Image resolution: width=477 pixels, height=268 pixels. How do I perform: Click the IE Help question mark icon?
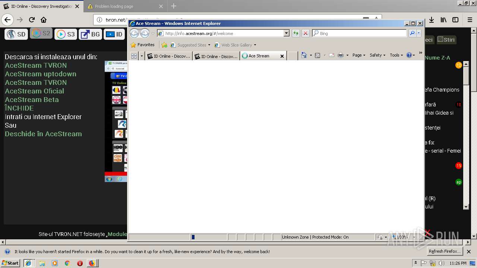pos(409,55)
